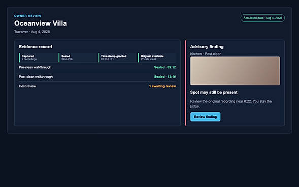Viewport: 299px width, 187px height.
Task: Click the 'Kitchen · Post-clean' caption
Action: 206,54
